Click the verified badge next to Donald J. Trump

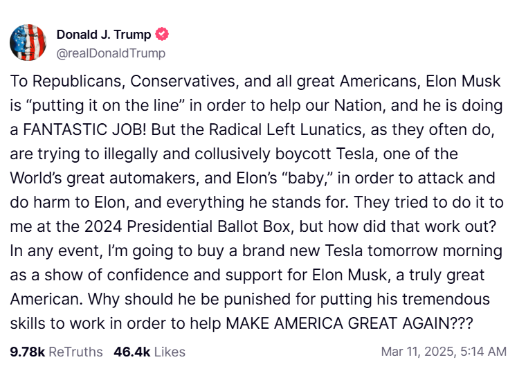tap(163, 35)
